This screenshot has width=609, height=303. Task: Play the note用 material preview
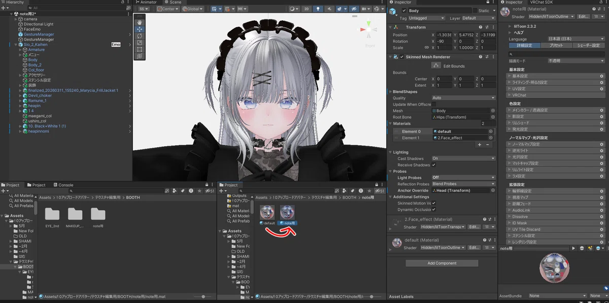[x=573, y=249]
